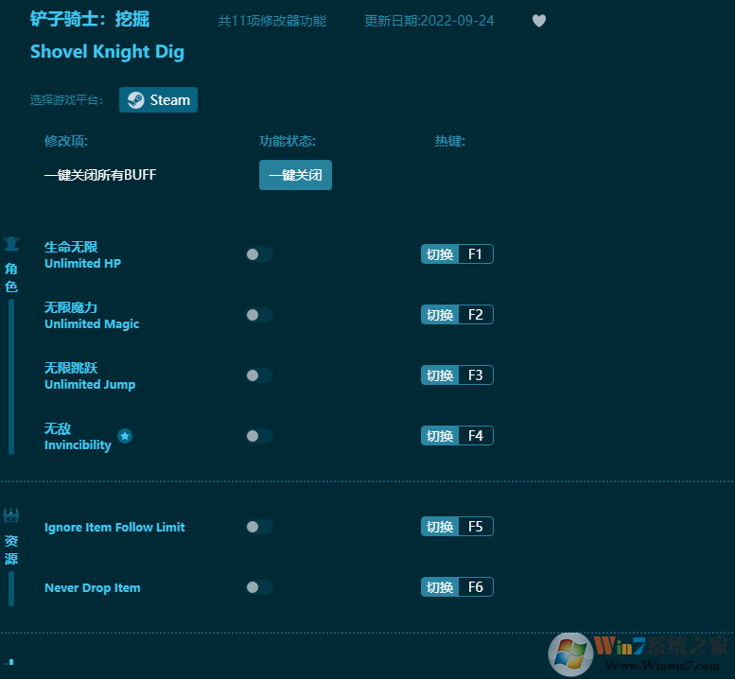Viewport: 735px width, 679px height.
Task: Click the resources category basket icon
Action: 11,516
